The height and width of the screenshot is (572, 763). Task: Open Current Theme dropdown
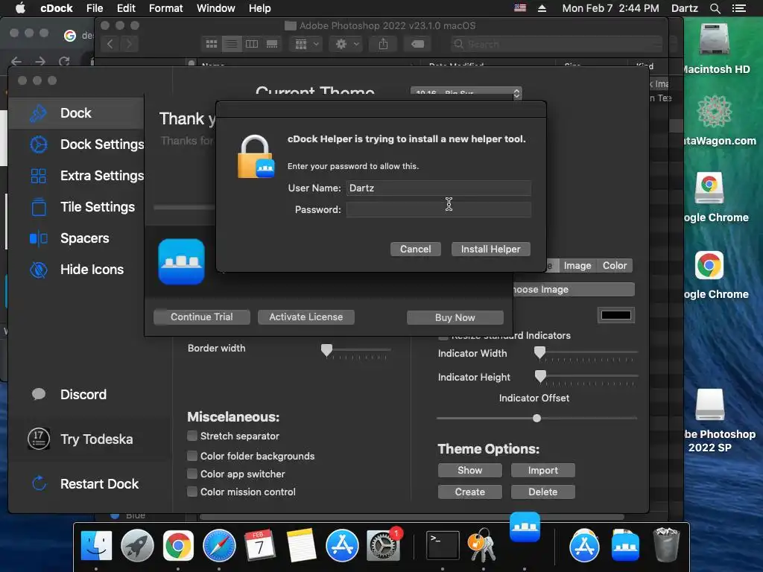466,93
